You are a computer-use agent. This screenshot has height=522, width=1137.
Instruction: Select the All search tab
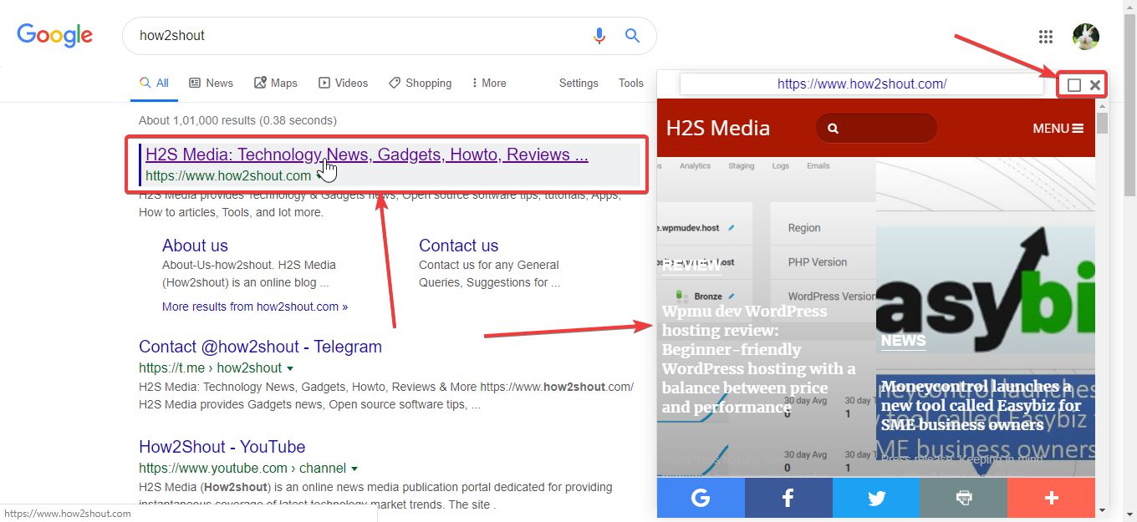coord(154,83)
